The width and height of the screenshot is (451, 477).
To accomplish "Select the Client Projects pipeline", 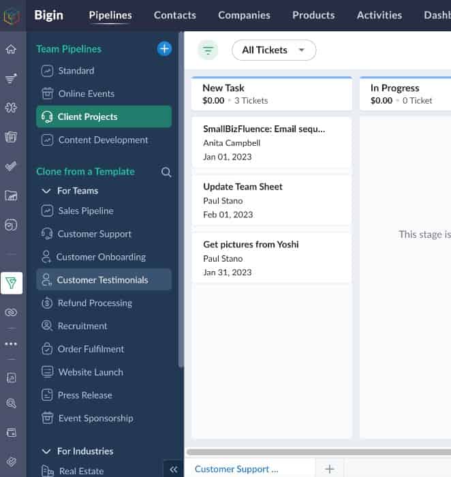I will 104,117.
